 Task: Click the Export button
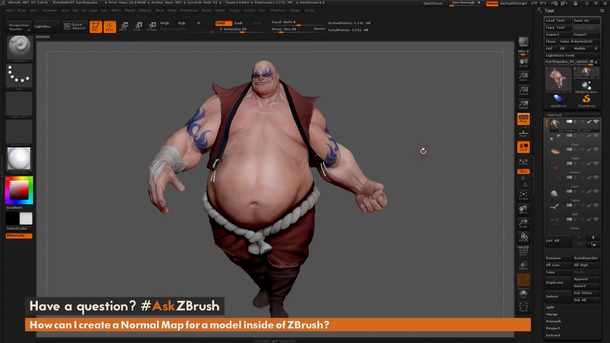(586, 35)
